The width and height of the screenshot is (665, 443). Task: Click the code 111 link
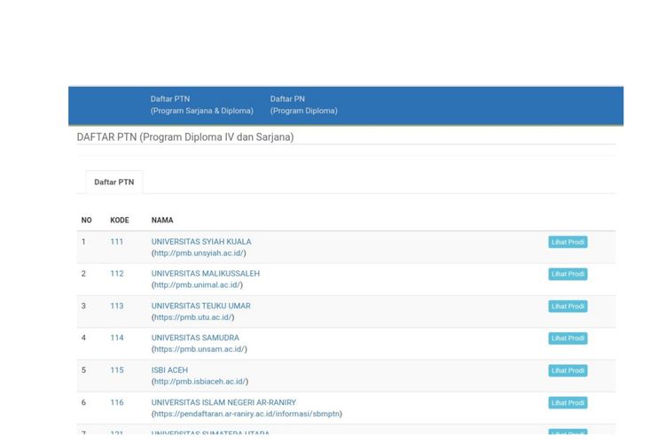(117, 242)
